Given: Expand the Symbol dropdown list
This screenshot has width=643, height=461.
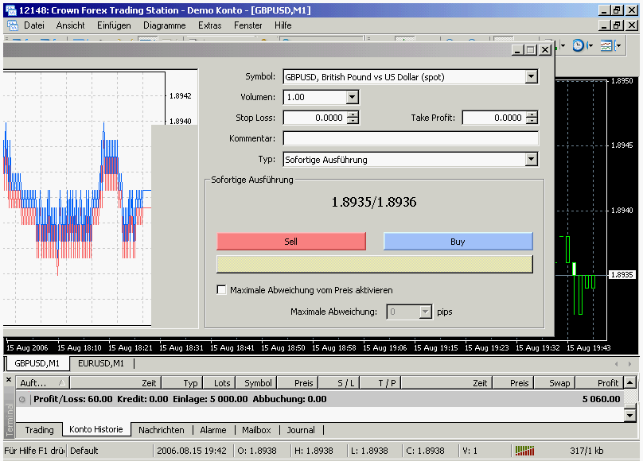Looking at the screenshot, I should click(x=532, y=77).
